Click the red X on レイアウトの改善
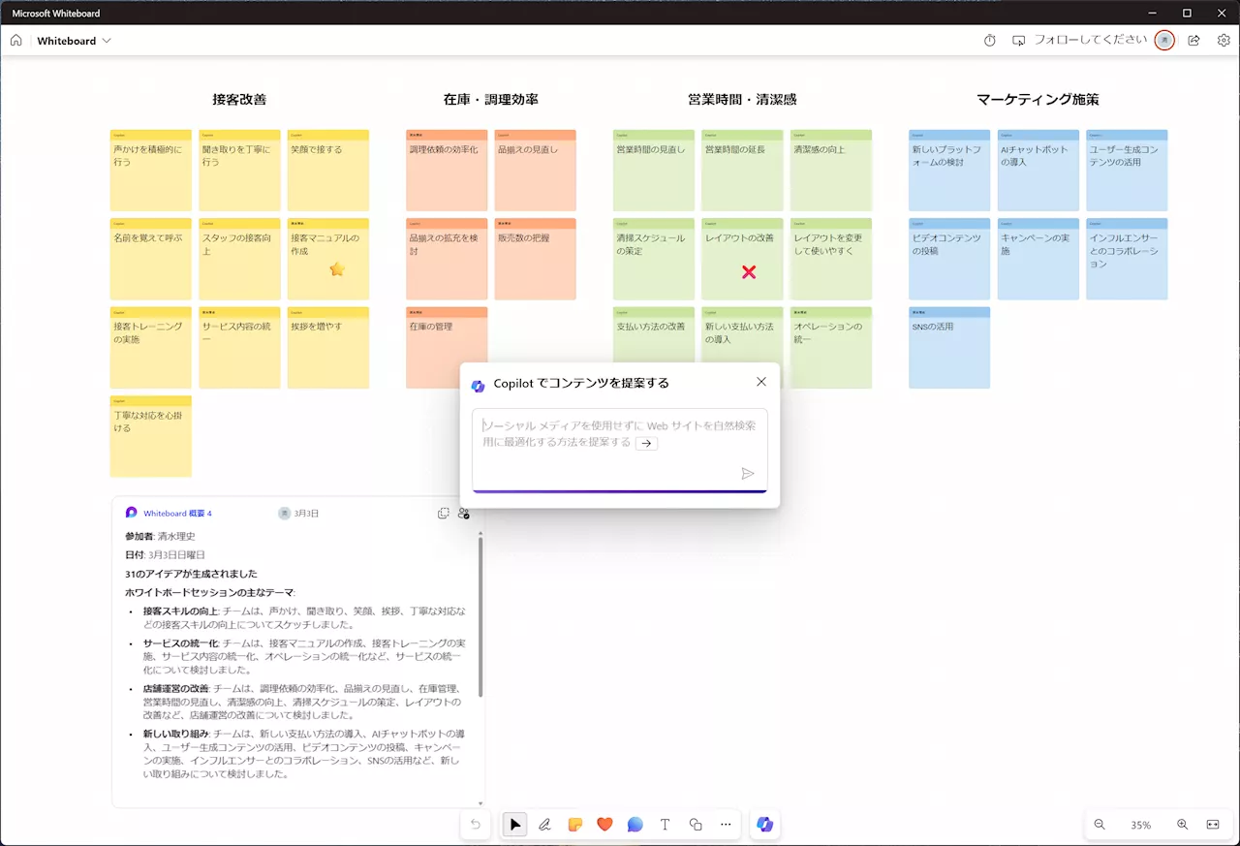 (748, 272)
